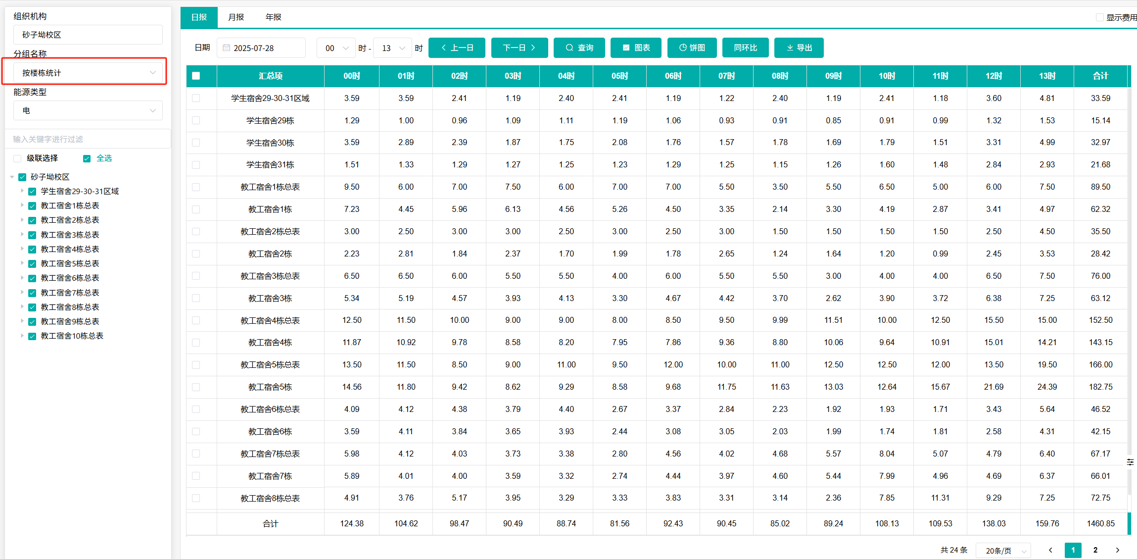Screen dimensions: 1137x559
Task: Click the download icon on 导出 button
Action: (790, 48)
